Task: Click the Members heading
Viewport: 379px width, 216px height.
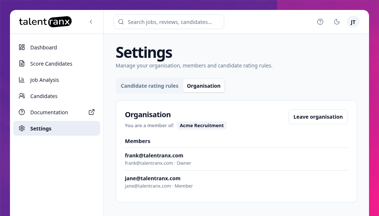Action: click(x=137, y=141)
